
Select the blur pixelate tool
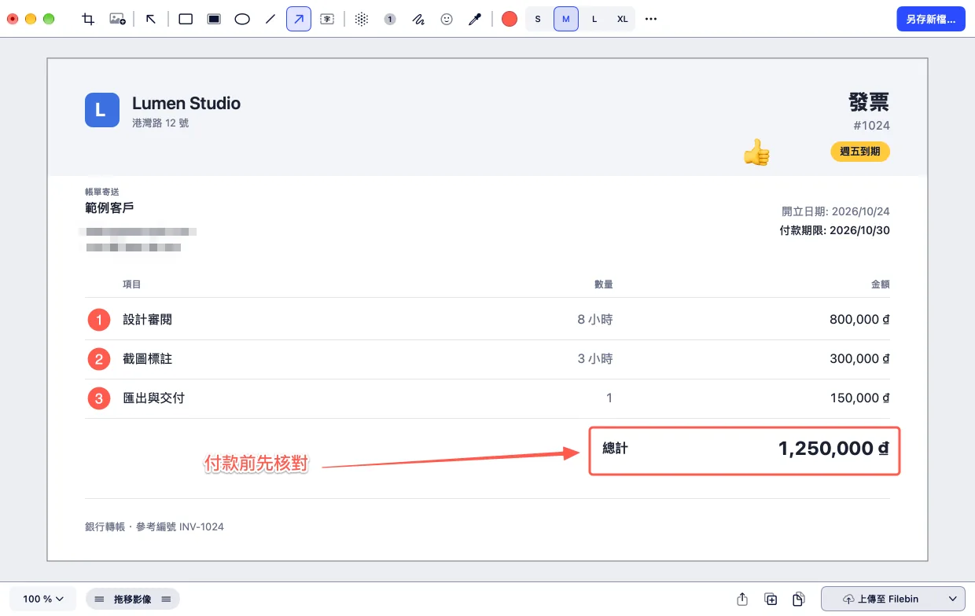(x=362, y=19)
